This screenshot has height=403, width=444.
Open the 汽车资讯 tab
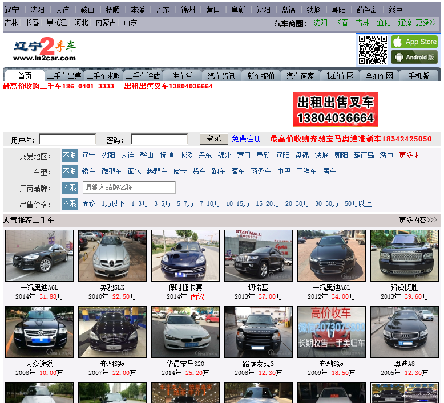coord(221,76)
